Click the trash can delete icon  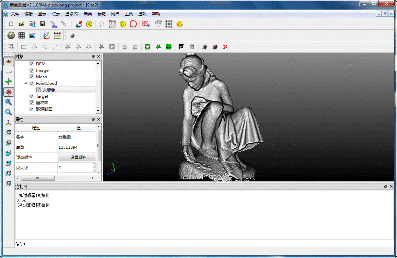[192, 47]
